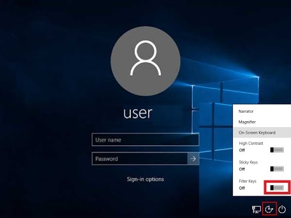Toggle the Sticky Keys switch

pos(277,169)
